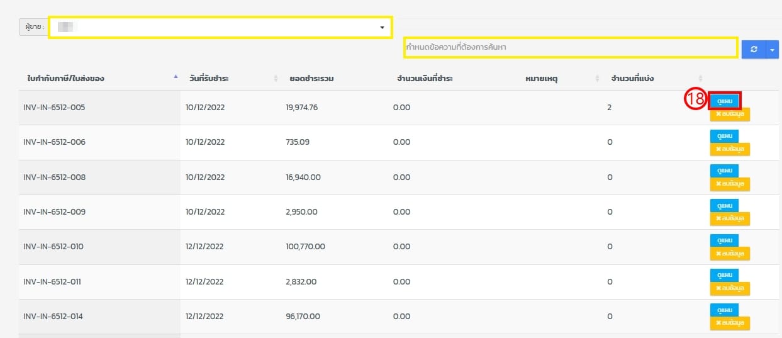Open ดูแผน for invoice INV-IN-6512-008
The image size is (782, 338).
point(724,171)
